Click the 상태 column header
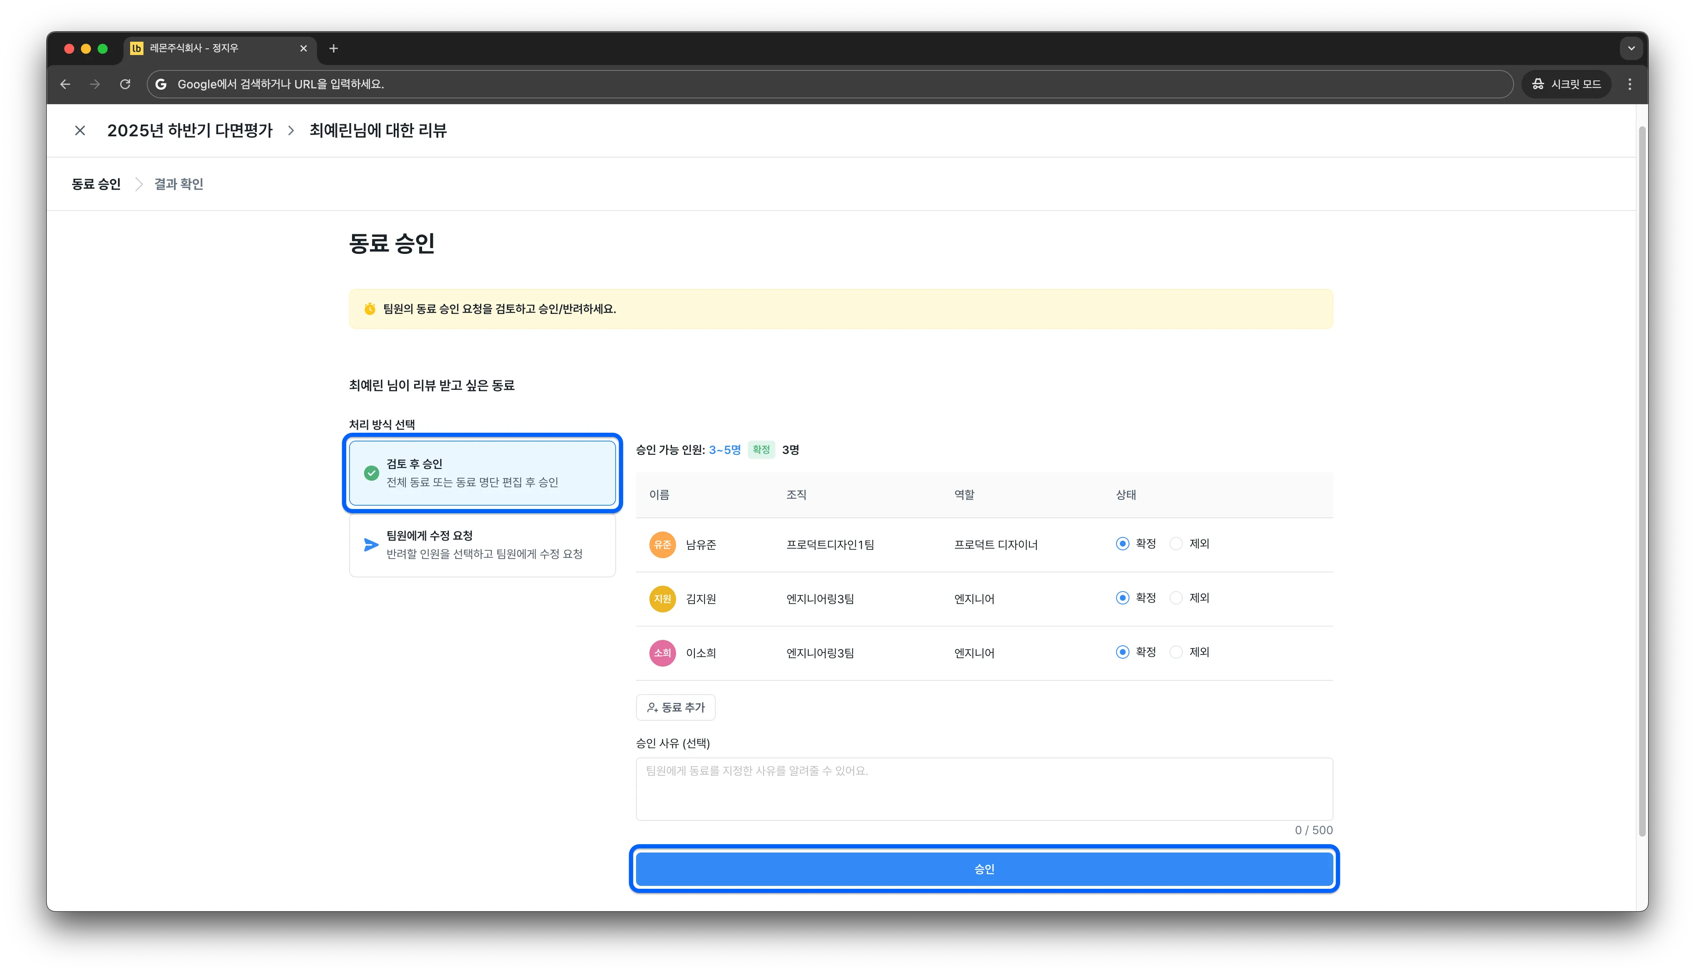Screen dimensions: 1695x973 pos(1126,494)
